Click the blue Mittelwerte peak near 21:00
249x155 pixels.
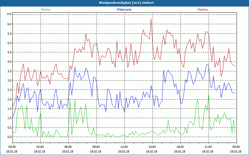[207, 64]
